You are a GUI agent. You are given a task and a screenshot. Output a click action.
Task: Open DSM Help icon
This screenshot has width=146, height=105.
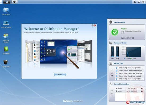[6, 50]
